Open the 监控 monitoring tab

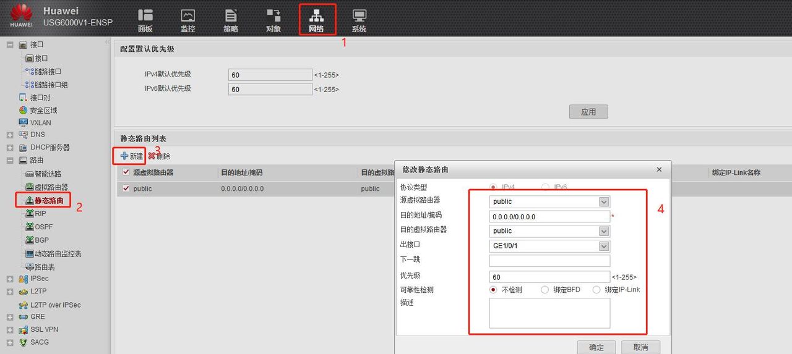tap(187, 20)
